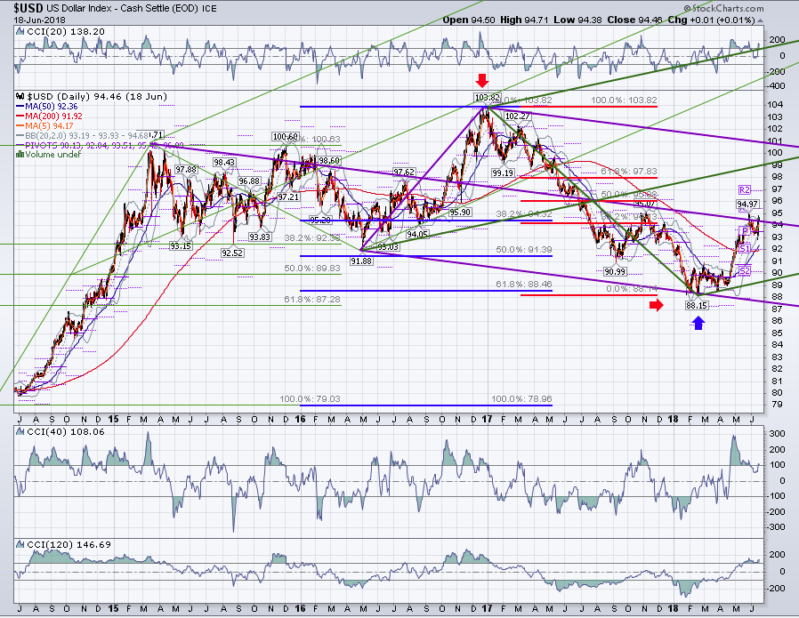Click the 92.52 price label
This screenshot has height=618, width=799.
(x=232, y=253)
